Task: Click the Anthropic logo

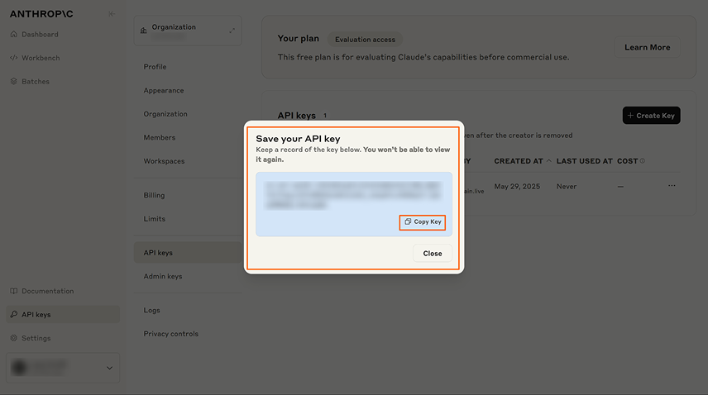Action: click(x=41, y=14)
